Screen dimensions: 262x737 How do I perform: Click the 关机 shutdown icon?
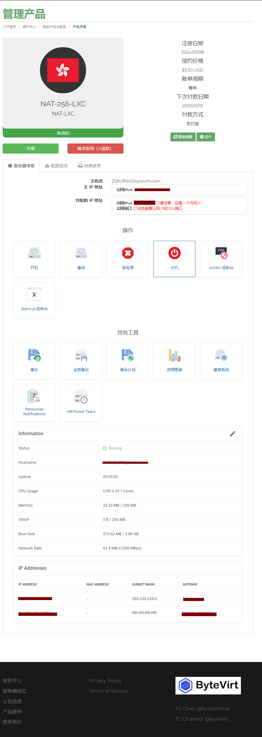coord(174,253)
